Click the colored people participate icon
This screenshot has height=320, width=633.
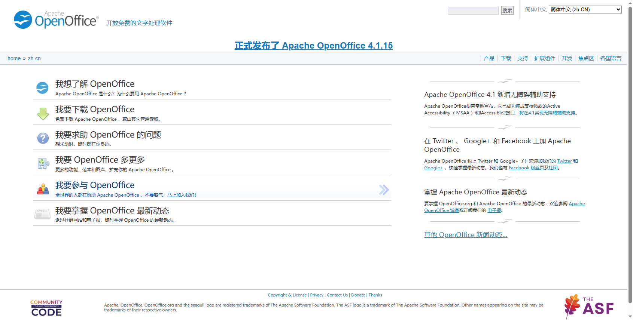tap(43, 189)
